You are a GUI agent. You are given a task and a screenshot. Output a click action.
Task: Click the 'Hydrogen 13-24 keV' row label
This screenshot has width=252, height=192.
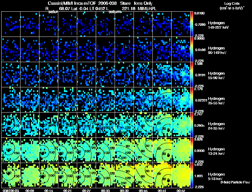tap(216, 151)
